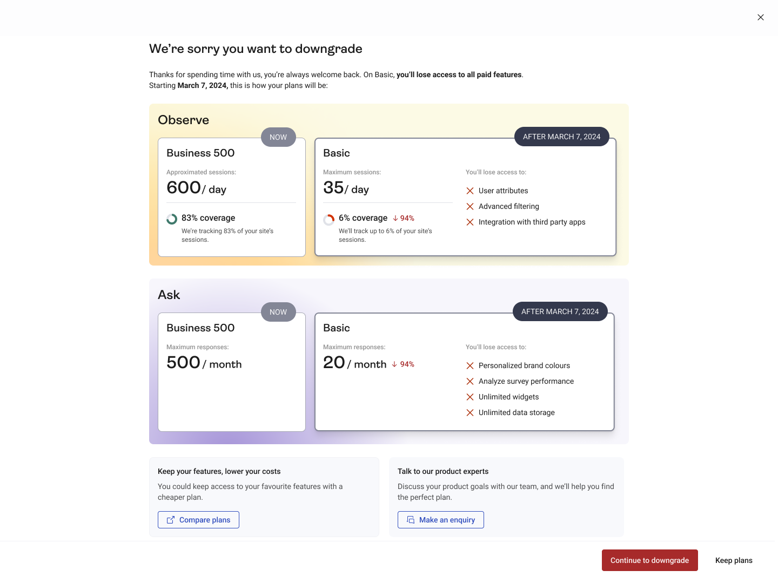Viewport: 778px width, 584px height.
Task: Click the Compare plans button
Action: pyautogui.click(x=198, y=520)
